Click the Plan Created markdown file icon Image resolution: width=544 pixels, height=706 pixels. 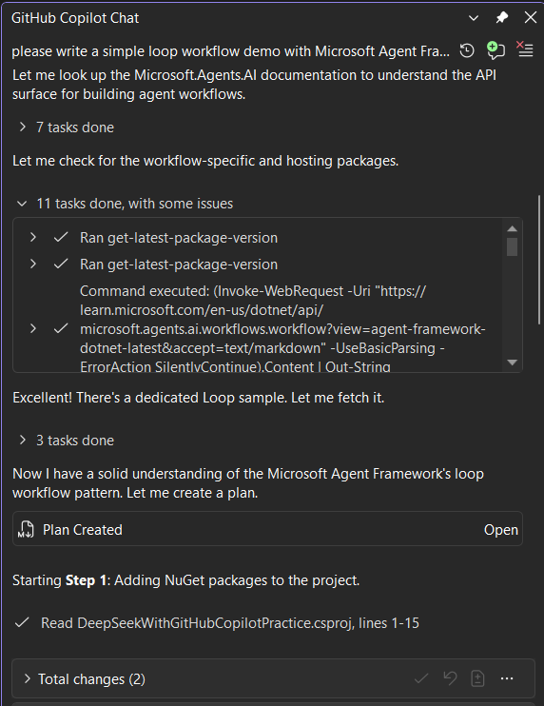pyautogui.click(x=26, y=529)
